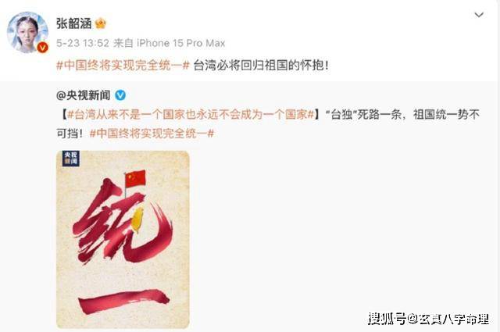Click the red flag on the poster
500x332 pixels.
(x=135, y=179)
